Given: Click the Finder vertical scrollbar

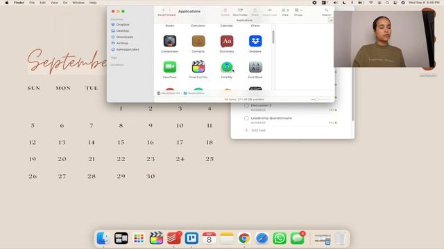Looking at the screenshot, I should click(x=273, y=37).
